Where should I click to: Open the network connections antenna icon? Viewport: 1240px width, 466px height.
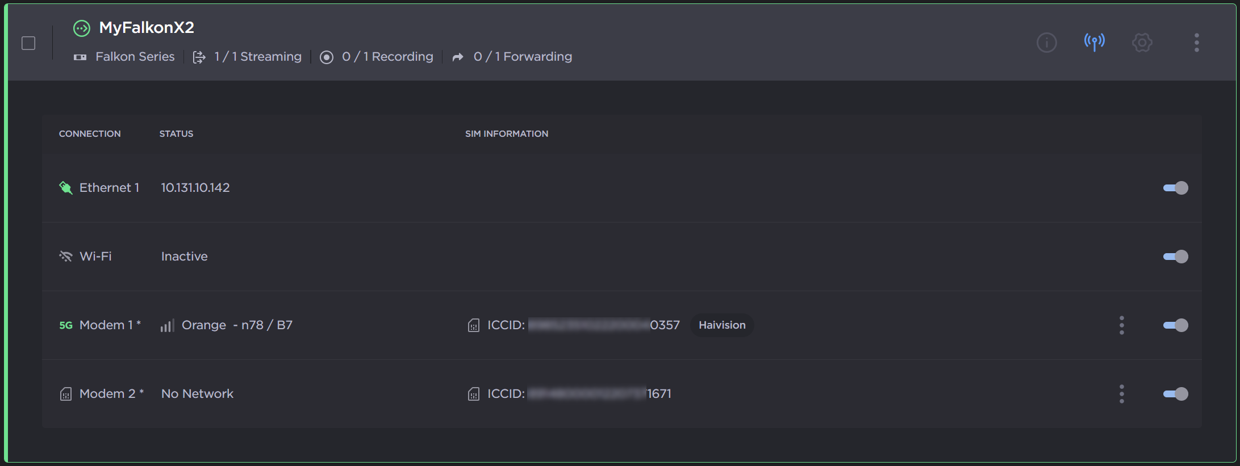(1094, 42)
